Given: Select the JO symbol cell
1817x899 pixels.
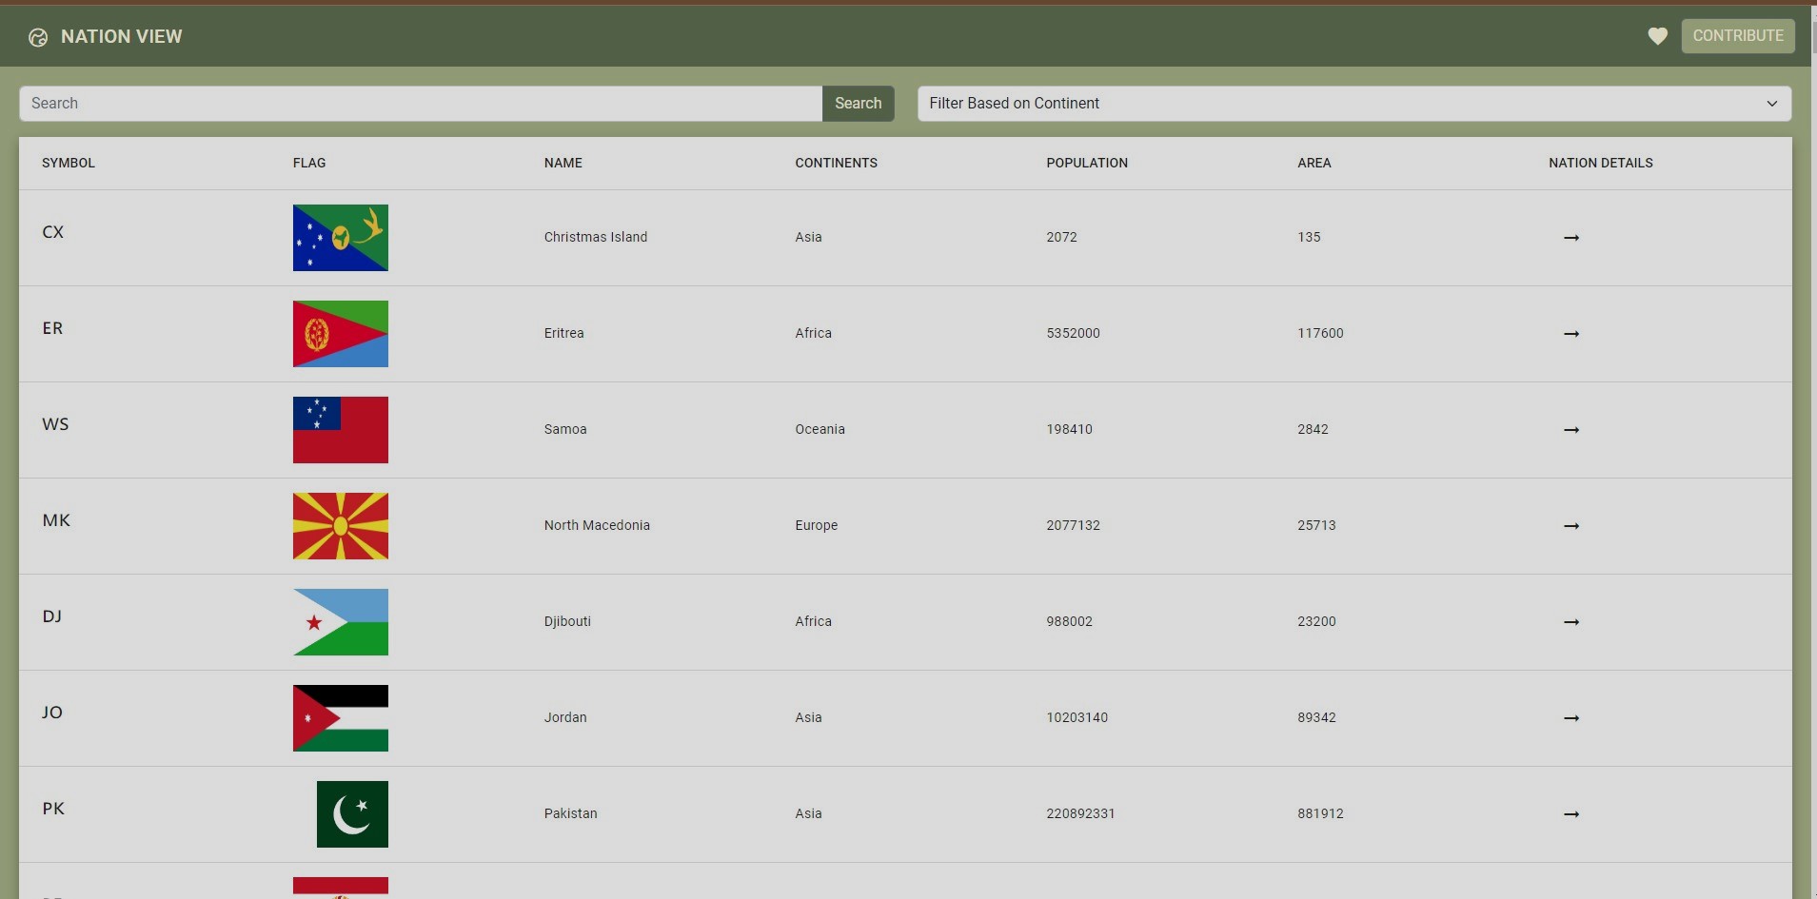Looking at the screenshot, I should pyautogui.click(x=52, y=713).
